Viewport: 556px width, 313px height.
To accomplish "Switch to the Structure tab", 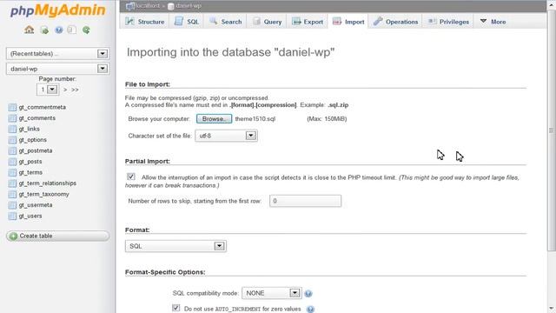I will 145,22.
